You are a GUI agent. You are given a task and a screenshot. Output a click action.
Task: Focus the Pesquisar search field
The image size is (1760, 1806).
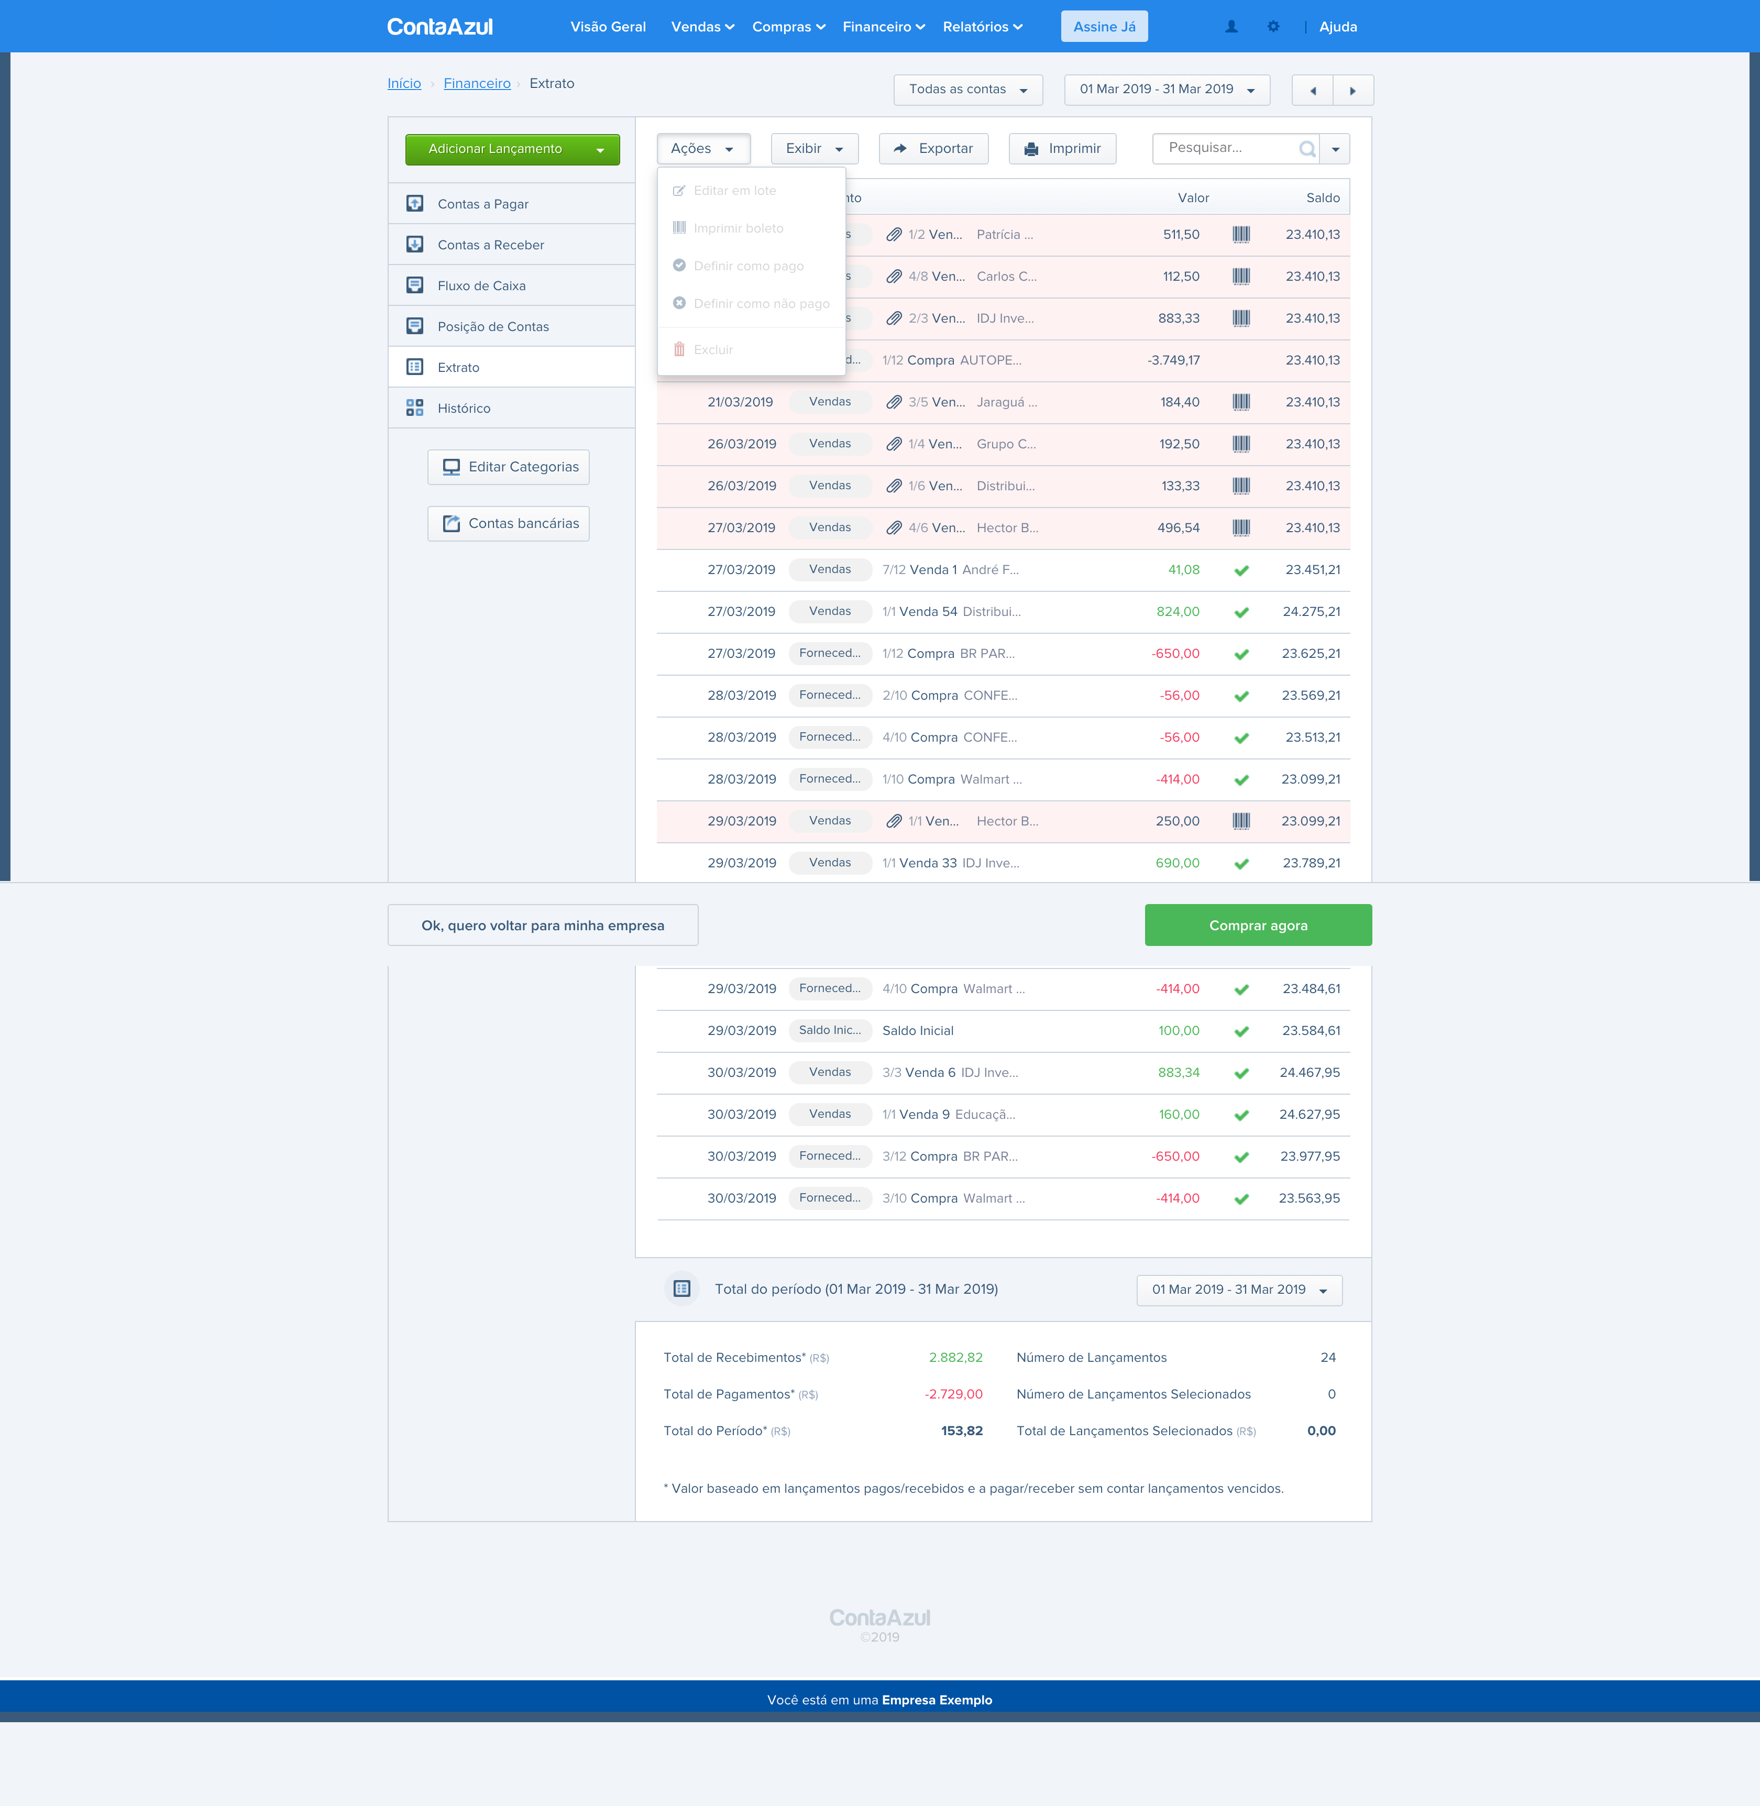(1225, 148)
